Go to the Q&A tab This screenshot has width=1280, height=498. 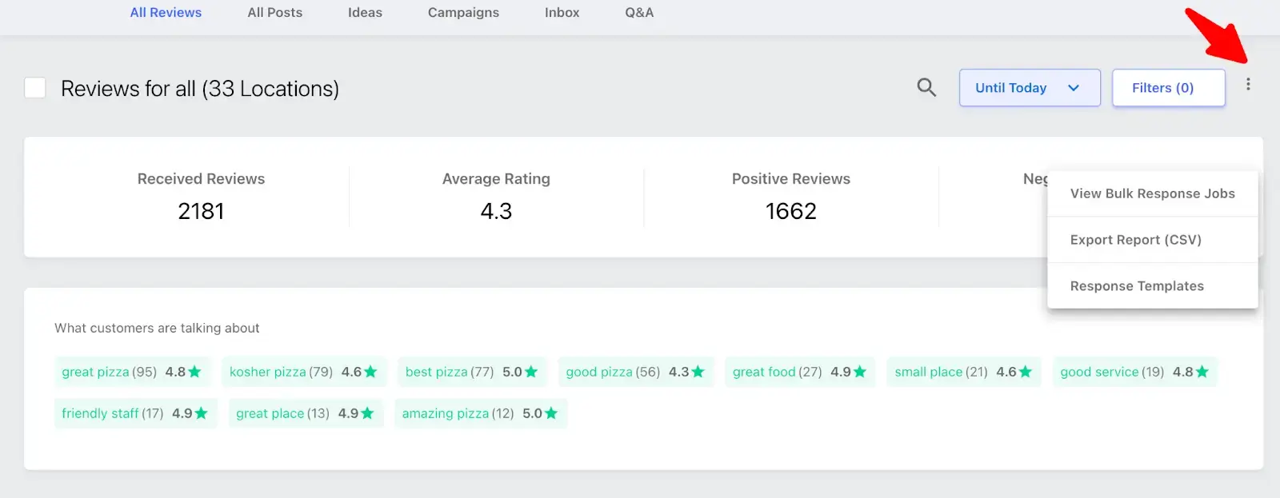[x=639, y=13]
